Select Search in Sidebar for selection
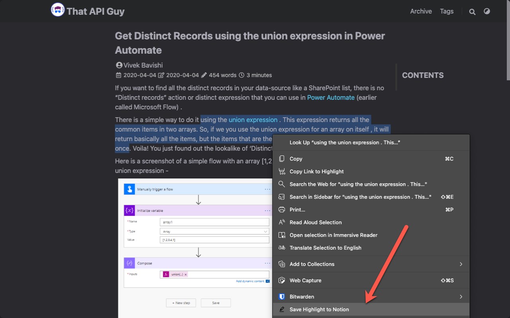The height and width of the screenshot is (318, 510). click(371, 197)
